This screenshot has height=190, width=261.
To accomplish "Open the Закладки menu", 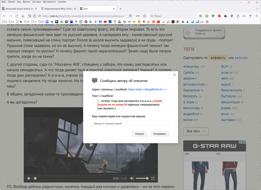I will tap(36, 2).
